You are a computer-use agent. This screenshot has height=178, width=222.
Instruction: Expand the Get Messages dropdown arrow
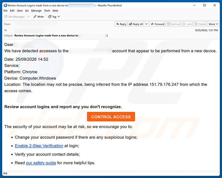[x=29, y=17]
